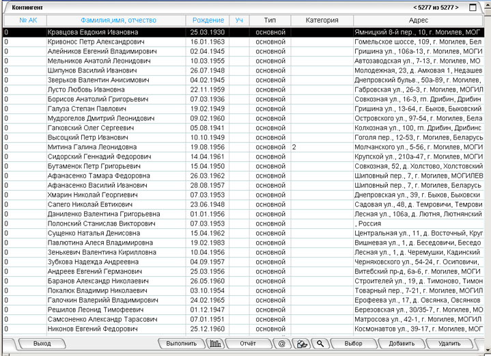Screen dimensions: 491x356
Task: Select row Зверьков Валентин Анисимович
Action: pos(243,80)
